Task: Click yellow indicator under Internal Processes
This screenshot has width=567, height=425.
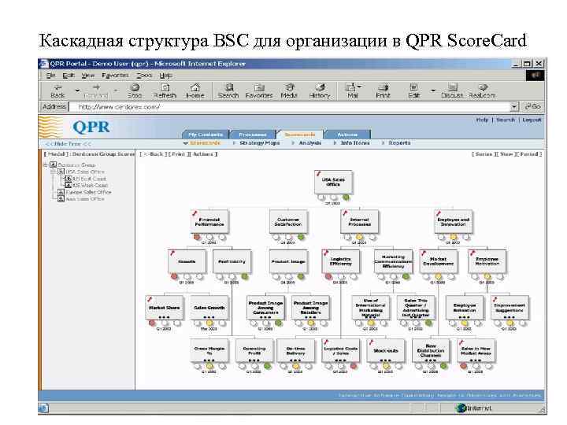Action: pyautogui.click(x=359, y=237)
